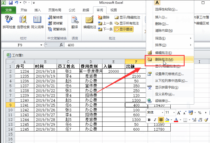Viewport: 210px width, 143px height.
Task: Switch to the 插入 ribbon tab
Action: [37, 10]
